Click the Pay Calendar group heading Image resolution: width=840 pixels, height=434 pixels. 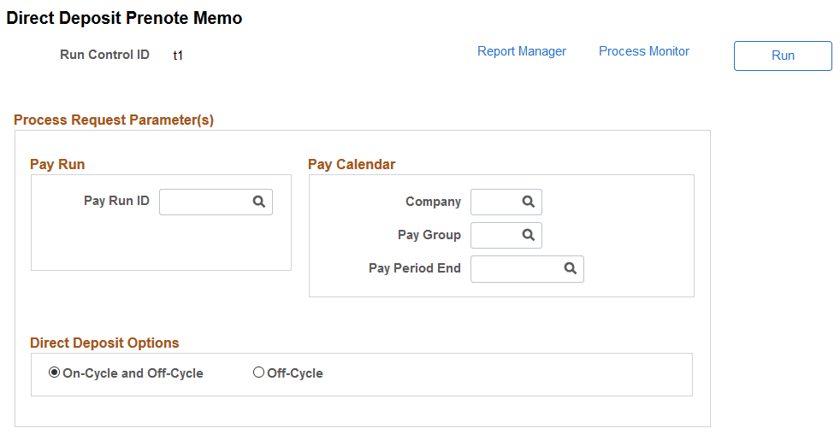tap(352, 164)
